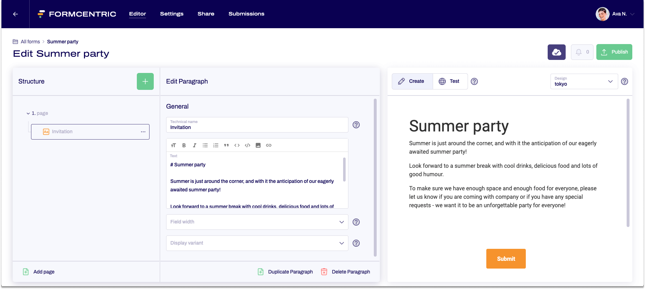
Task: Switch preview to Create mode
Action: point(412,81)
